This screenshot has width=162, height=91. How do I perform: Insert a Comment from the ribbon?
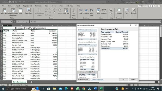pyautogui.click(x=119, y=11)
